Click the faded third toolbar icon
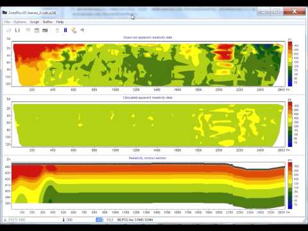This screenshot has width=308, height=231. click(x=28, y=30)
